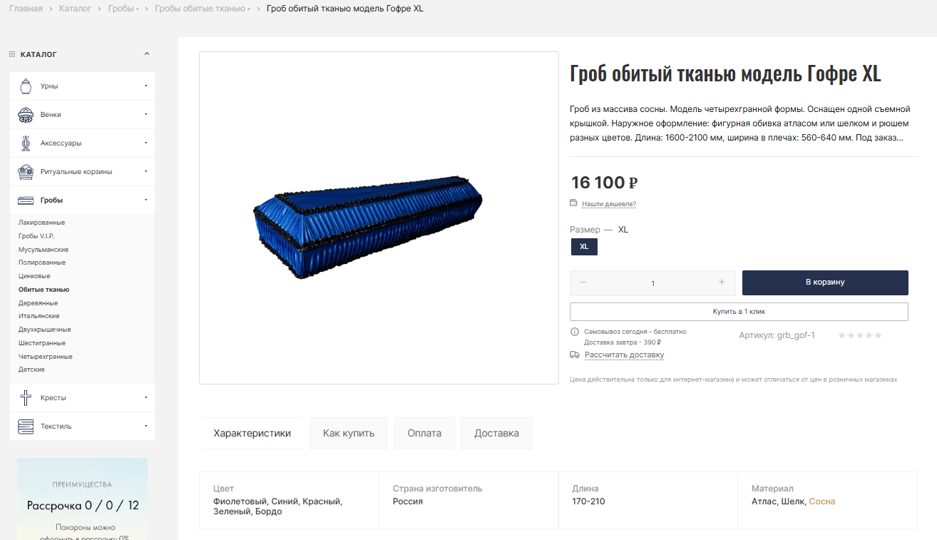Add the coffin with В корзину
The image size is (937, 540).
[x=825, y=282]
